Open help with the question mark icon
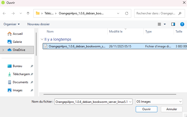This screenshot has height=117, width=187. [182, 24]
